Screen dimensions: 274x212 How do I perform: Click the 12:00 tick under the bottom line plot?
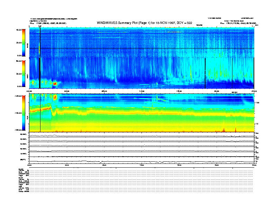click(x=142, y=165)
